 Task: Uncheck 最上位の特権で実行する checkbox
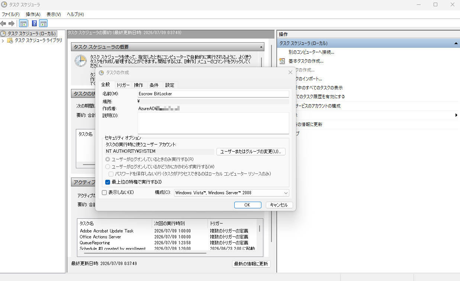(108, 182)
